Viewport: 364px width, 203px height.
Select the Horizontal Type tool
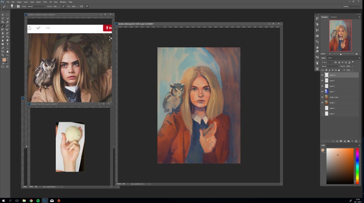[7, 44]
